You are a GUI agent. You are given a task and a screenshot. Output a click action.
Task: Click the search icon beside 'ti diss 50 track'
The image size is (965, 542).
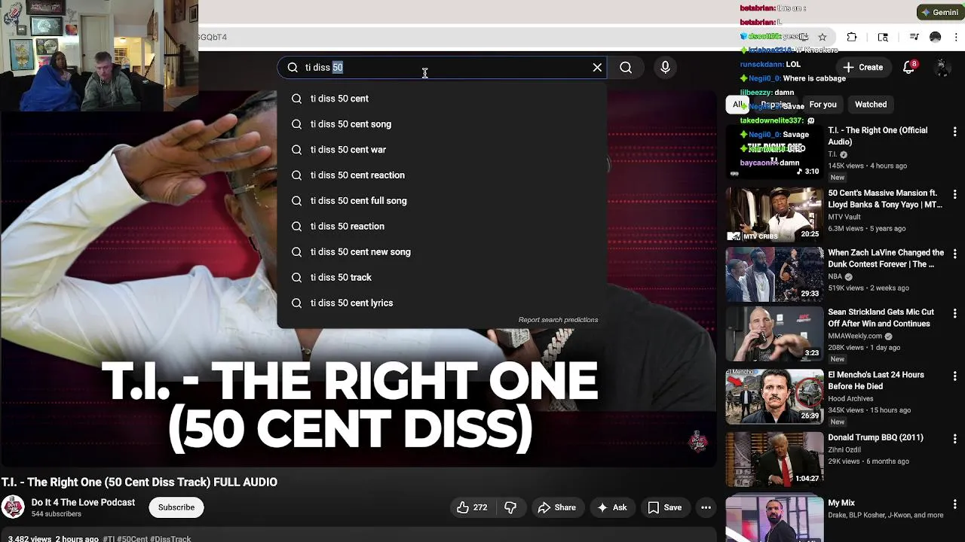point(296,278)
